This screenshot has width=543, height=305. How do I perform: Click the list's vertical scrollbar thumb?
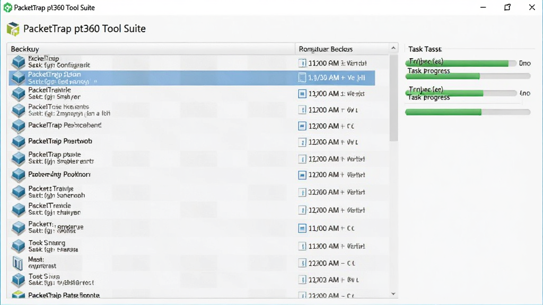click(x=393, y=98)
